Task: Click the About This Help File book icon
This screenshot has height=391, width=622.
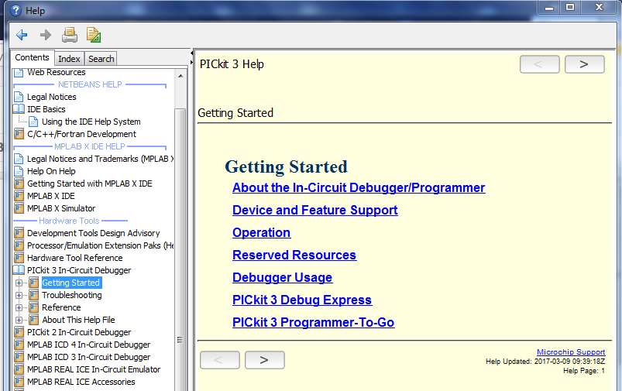Action: click(x=34, y=320)
